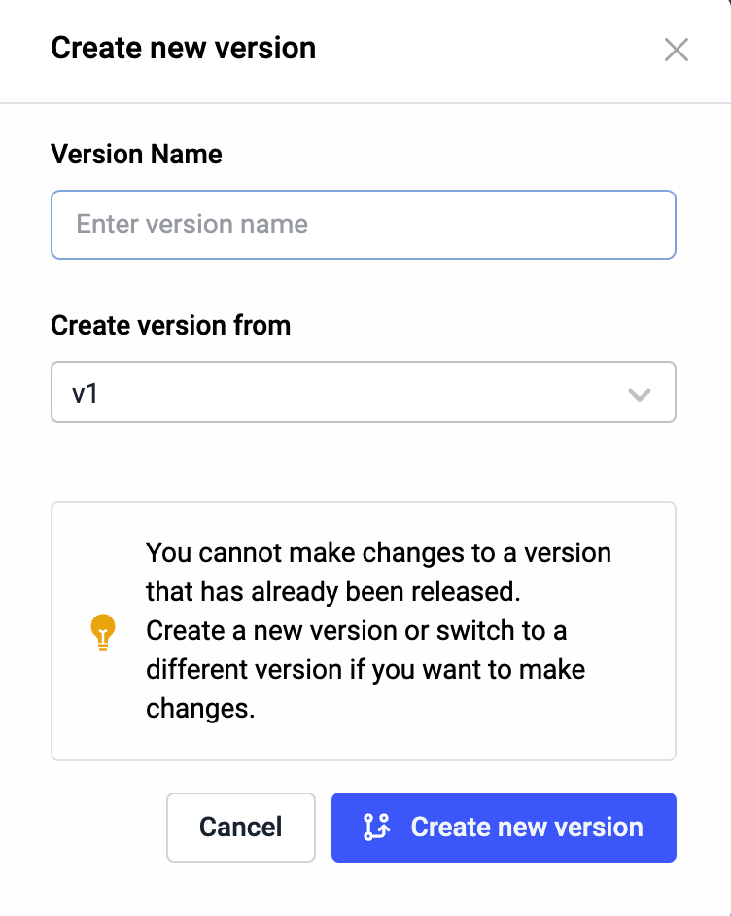Select the v1 value in combo box

(86, 394)
